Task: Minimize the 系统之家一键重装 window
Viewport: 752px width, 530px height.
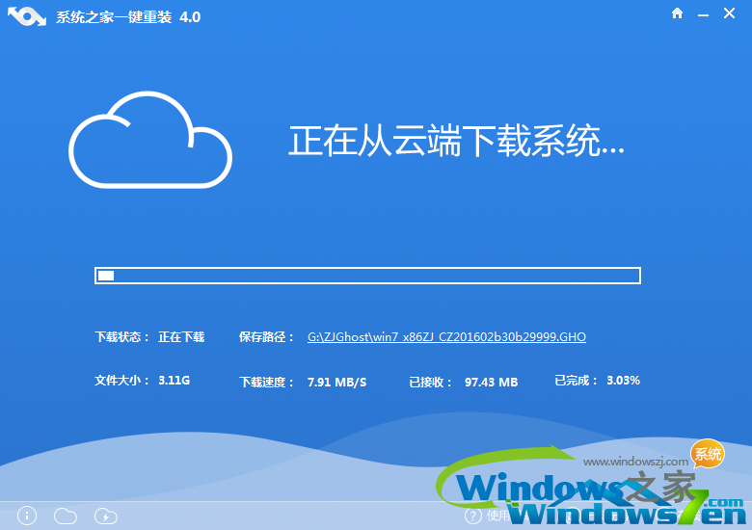Action: [x=704, y=14]
